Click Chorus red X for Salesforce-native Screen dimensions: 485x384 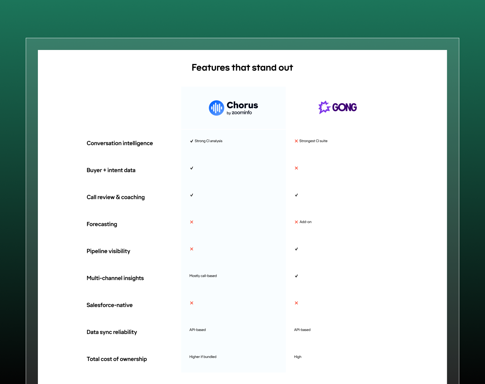192,303
